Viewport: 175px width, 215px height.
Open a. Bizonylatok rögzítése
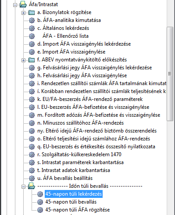click(64, 12)
